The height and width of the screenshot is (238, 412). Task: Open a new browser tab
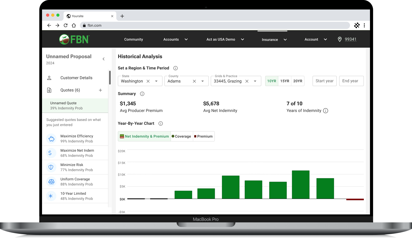point(122,16)
